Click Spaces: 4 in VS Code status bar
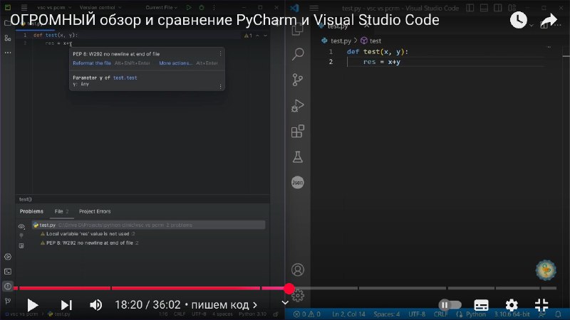 pos(386,314)
